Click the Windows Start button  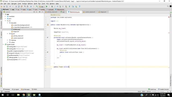[x=2, y=95]
